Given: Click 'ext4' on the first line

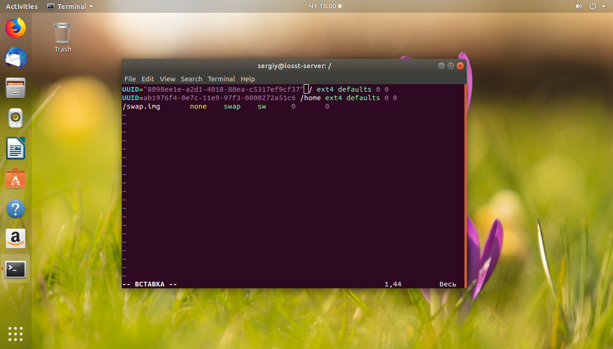Looking at the screenshot, I should (x=325, y=89).
